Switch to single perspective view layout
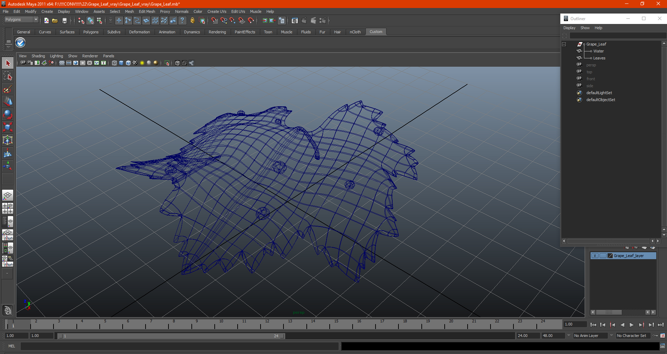Image resolution: width=667 pixels, height=354 pixels. [8, 196]
